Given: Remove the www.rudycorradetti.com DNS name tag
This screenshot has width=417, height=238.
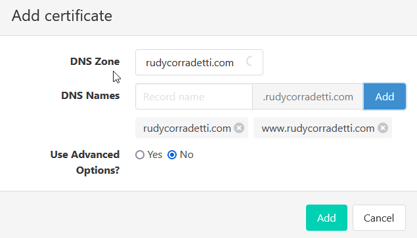Looking at the screenshot, I should click(383, 128).
